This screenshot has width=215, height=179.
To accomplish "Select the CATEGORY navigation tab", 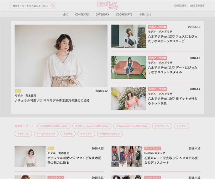I will (x=102, y=15).
